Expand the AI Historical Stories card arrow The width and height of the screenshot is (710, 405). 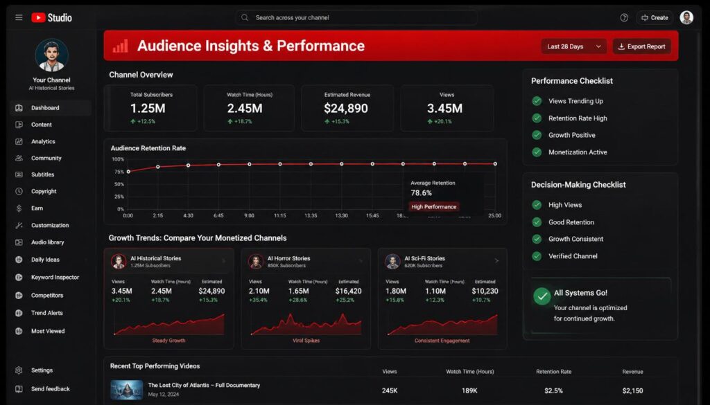(224, 261)
